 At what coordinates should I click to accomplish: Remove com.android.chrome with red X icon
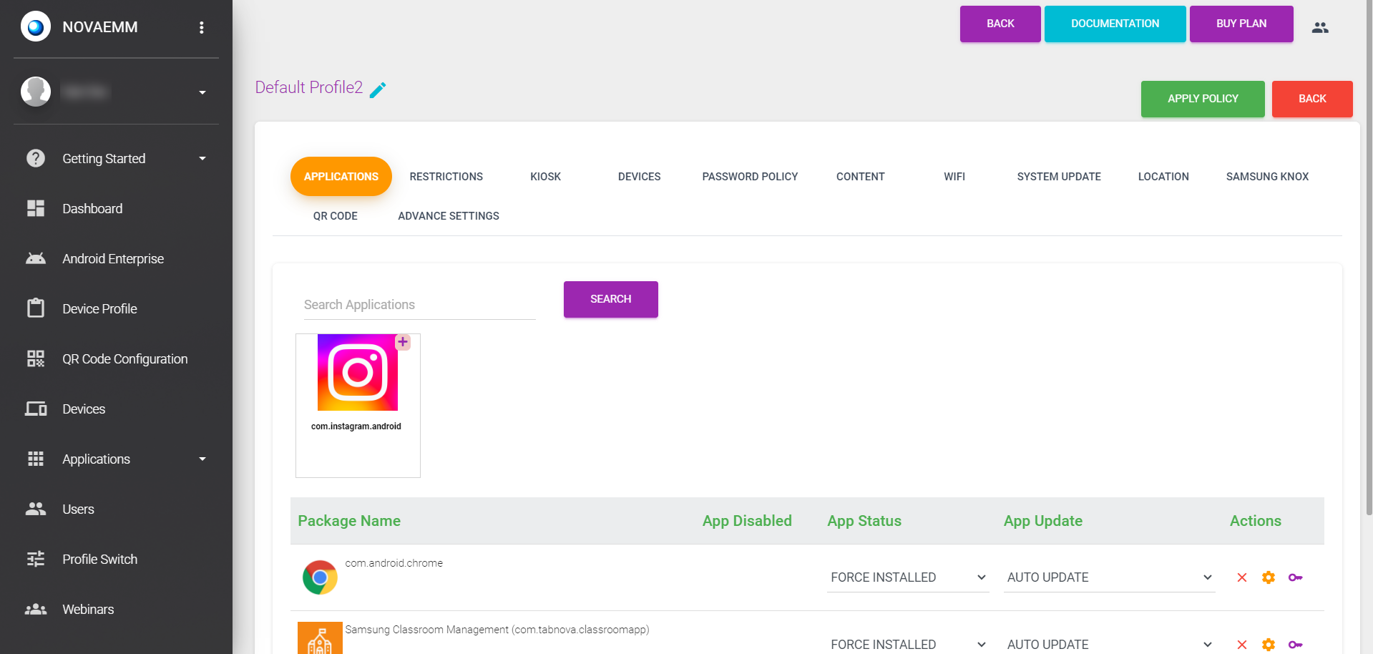tap(1242, 577)
